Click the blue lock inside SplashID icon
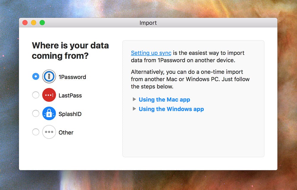Image resolution: width=297 pixels, height=190 pixels. pyautogui.click(x=49, y=113)
